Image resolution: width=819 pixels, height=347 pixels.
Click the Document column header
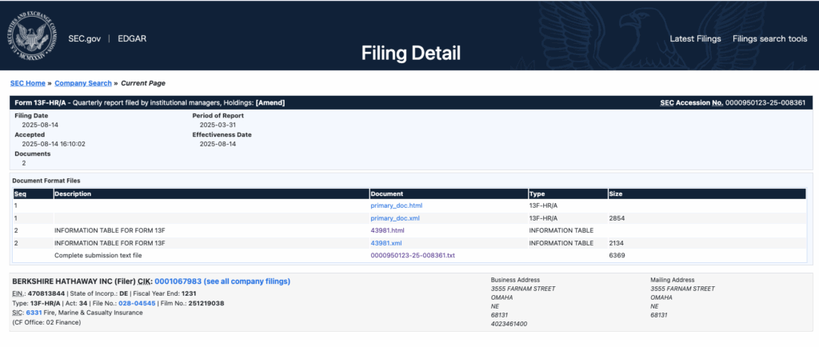[387, 193]
